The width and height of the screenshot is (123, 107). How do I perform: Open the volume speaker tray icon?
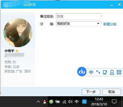70,102
